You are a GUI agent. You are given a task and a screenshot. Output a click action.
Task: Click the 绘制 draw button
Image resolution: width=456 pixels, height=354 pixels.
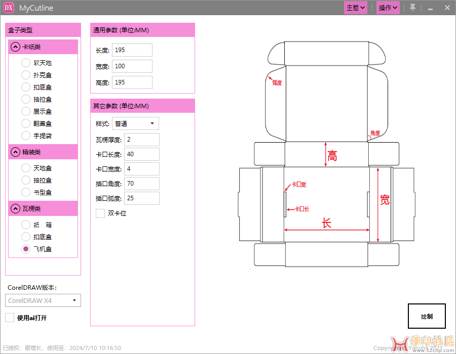(427, 316)
